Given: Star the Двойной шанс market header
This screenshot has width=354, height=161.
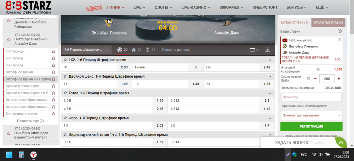Looking at the screenshot, I should click(65, 77).
